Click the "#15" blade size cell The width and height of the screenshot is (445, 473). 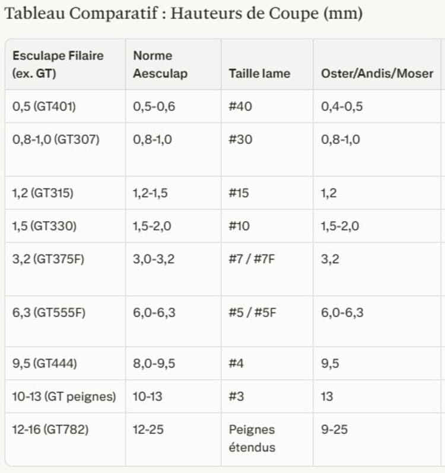240,193
